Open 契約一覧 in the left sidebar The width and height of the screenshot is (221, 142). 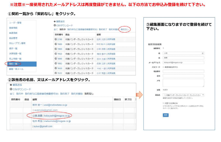point(13,64)
